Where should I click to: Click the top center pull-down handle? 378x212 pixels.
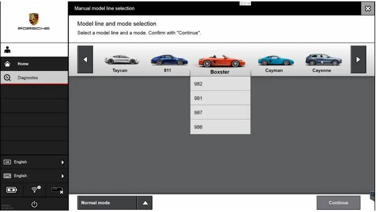coord(245,3)
